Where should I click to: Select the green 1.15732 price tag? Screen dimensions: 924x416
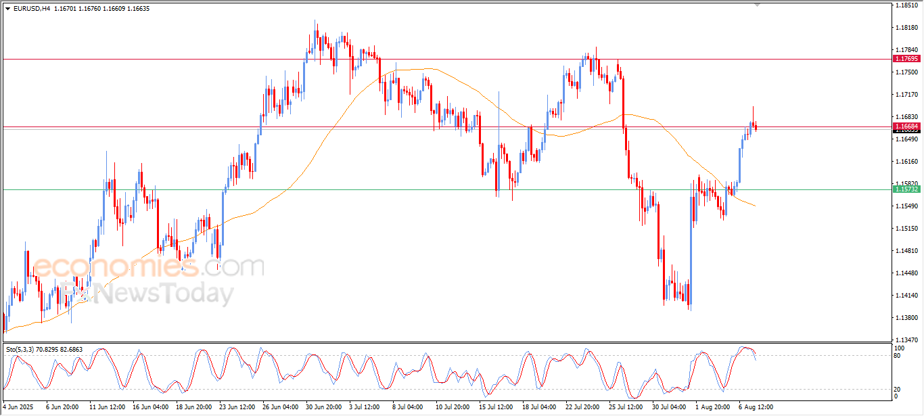coord(906,189)
